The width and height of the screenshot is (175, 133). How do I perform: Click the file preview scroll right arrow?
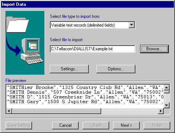pyautogui.click(x=161, y=111)
